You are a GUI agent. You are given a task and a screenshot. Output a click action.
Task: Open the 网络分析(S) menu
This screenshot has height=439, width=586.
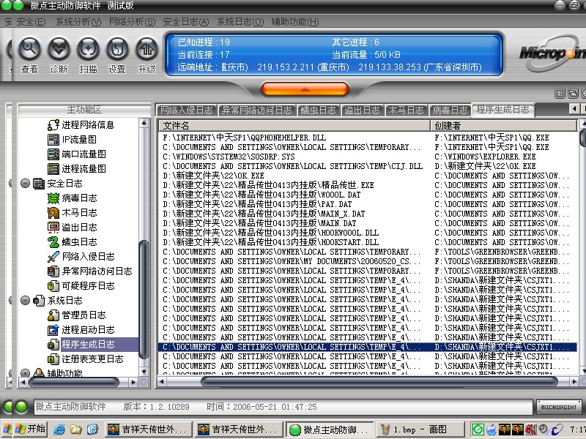click(132, 22)
